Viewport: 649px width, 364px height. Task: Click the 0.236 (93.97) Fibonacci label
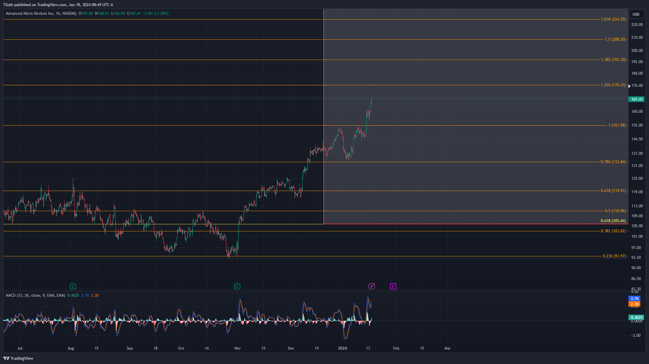click(x=614, y=256)
